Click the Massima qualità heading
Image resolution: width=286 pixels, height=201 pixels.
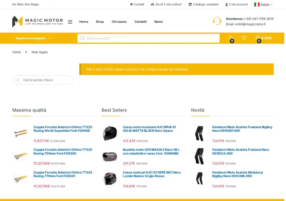[29, 110]
